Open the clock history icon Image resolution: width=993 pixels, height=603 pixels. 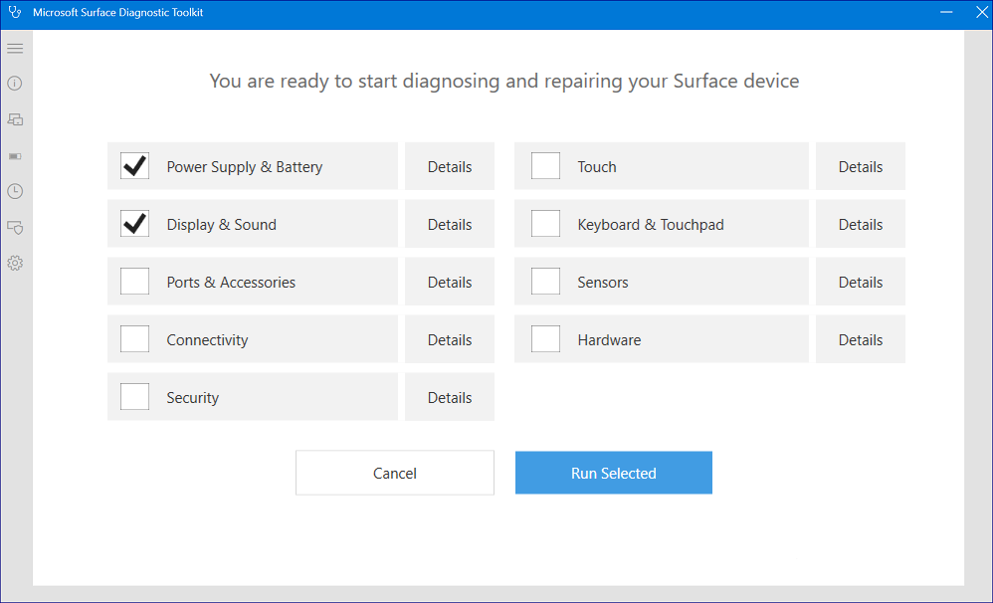pyautogui.click(x=15, y=191)
